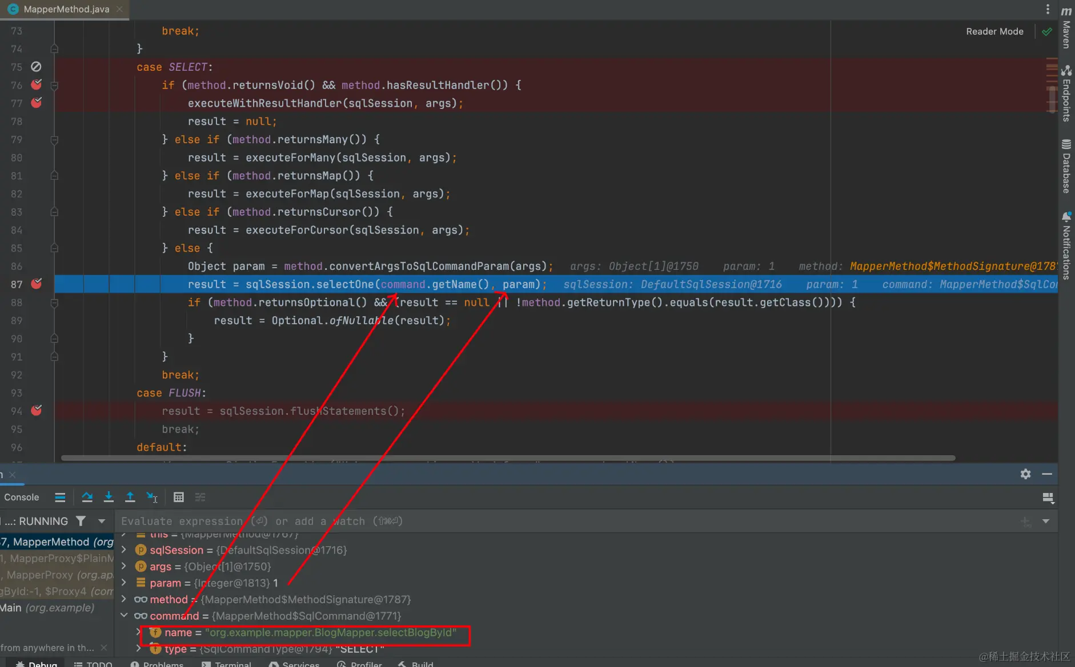The width and height of the screenshot is (1075, 667).
Task: Open the Database tool window
Action: [x=1066, y=167]
